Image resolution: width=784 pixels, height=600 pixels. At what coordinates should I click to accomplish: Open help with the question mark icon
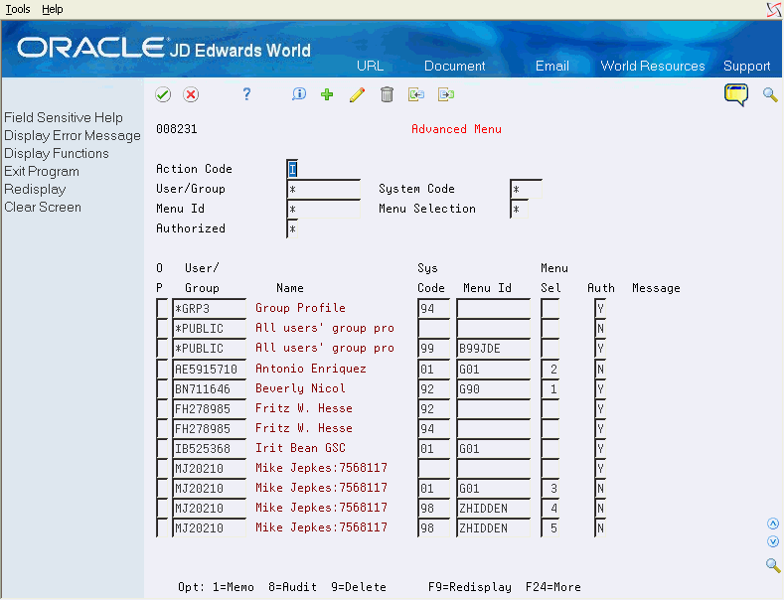point(246,94)
